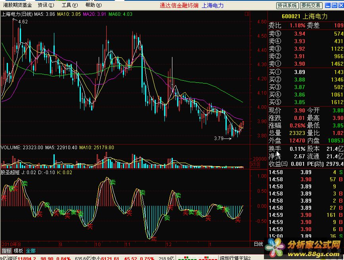Select the 买① 3.89 bid row

click(306, 72)
